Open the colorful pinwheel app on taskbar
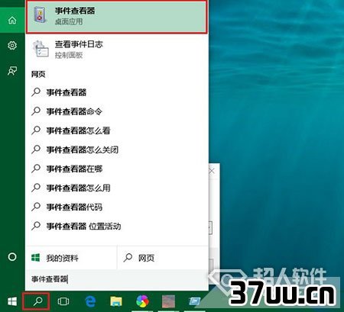Screen dimensions: 344x312 pos(142,301)
